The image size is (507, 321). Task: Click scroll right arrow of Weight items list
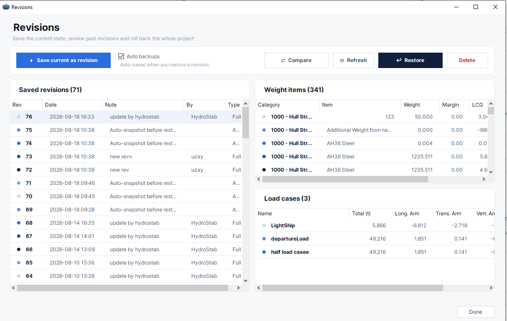[x=484, y=179]
